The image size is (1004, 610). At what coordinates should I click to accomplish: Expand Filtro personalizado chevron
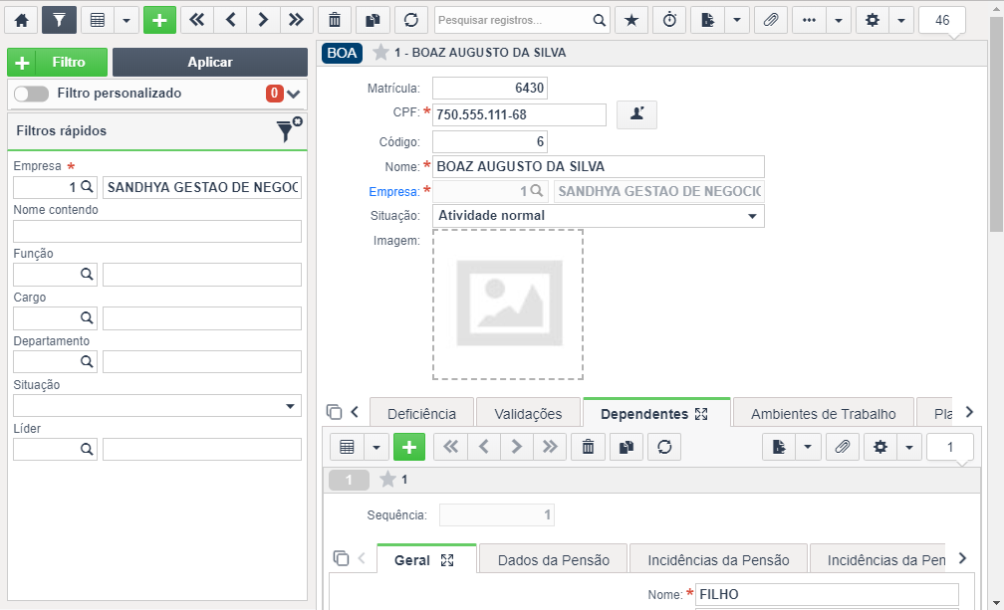point(293,94)
